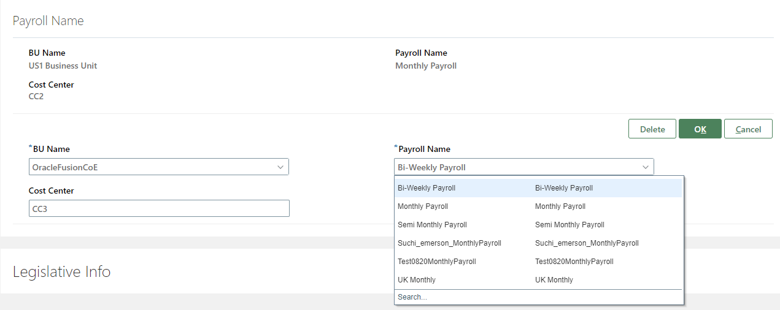Select UK Monthly payroll option
The height and width of the screenshot is (310, 780).
point(417,280)
